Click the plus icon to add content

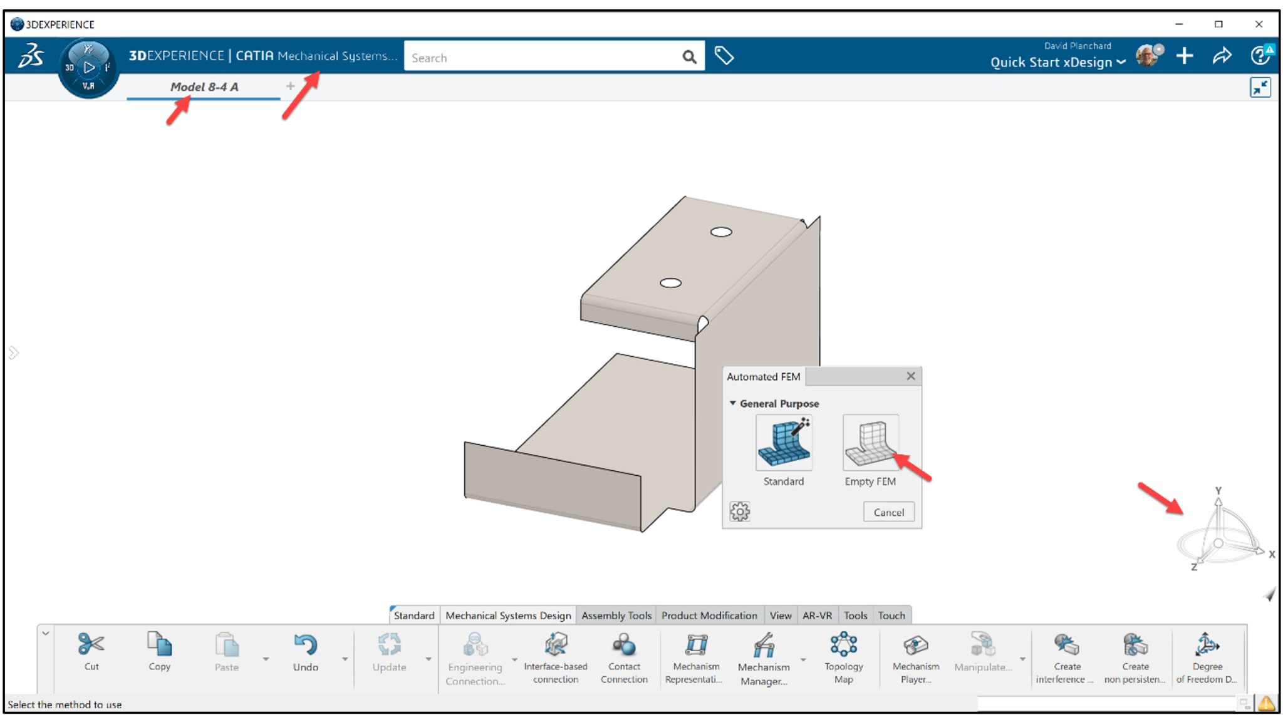1185,56
